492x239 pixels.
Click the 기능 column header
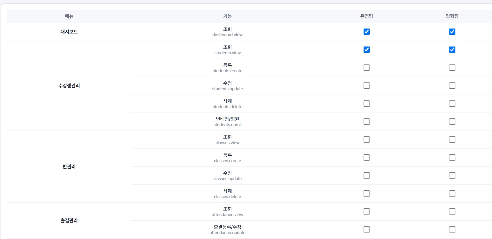227,16
